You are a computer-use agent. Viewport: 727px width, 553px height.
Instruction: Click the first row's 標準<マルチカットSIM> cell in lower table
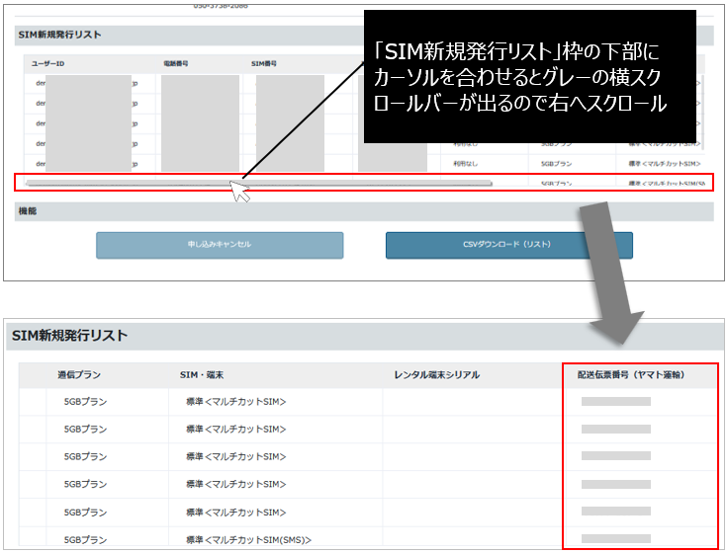coord(228,402)
